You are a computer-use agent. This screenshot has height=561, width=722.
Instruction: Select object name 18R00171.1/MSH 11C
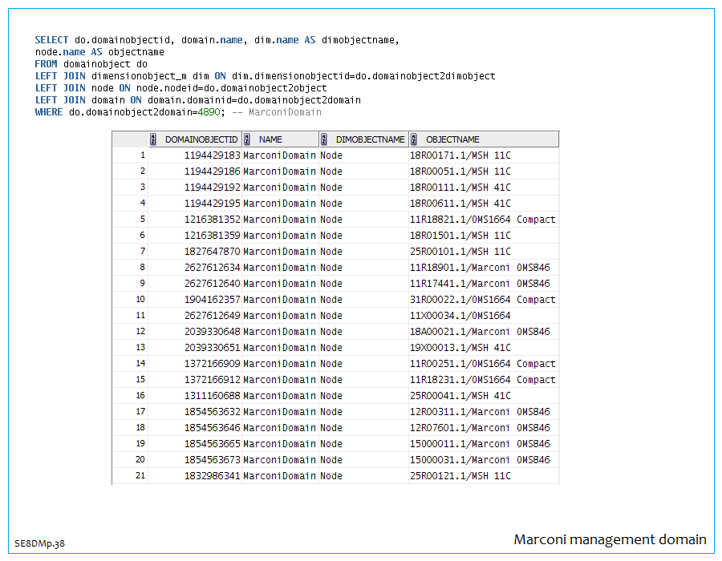click(460, 155)
